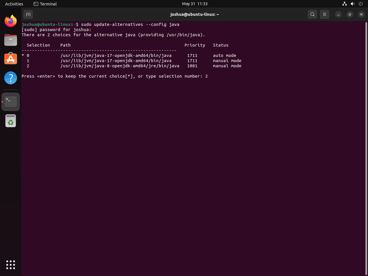The image size is (368, 276).
Task: Open the Files application from the dock
Action: (x=10, y=40)
